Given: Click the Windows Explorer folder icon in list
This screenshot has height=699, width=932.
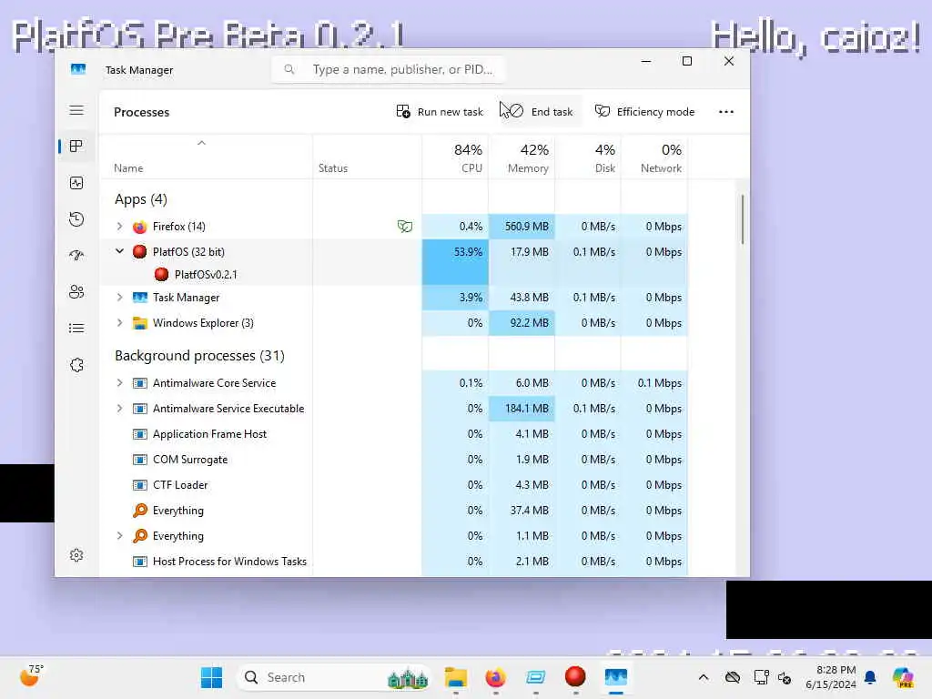Looking at the screenshot, I should pos(139,323).
